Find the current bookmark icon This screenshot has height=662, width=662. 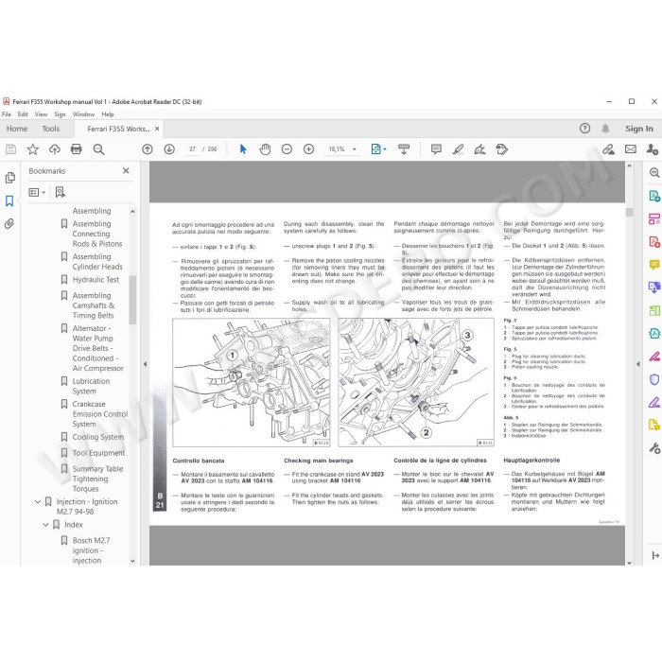[x=61, y=192]
